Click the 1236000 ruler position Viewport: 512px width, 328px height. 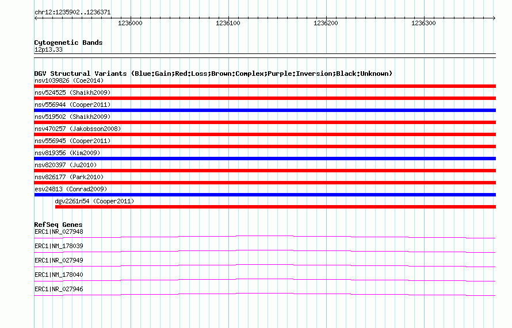pyautogui.click(x=130, y=23)
